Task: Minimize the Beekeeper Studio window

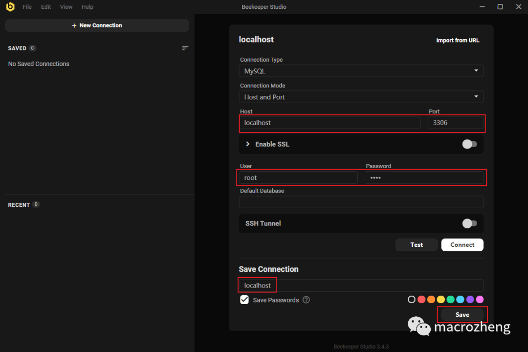Action: click(x=482, y=7)
